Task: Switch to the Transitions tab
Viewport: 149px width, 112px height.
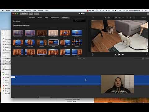Action: click(65, 18)
